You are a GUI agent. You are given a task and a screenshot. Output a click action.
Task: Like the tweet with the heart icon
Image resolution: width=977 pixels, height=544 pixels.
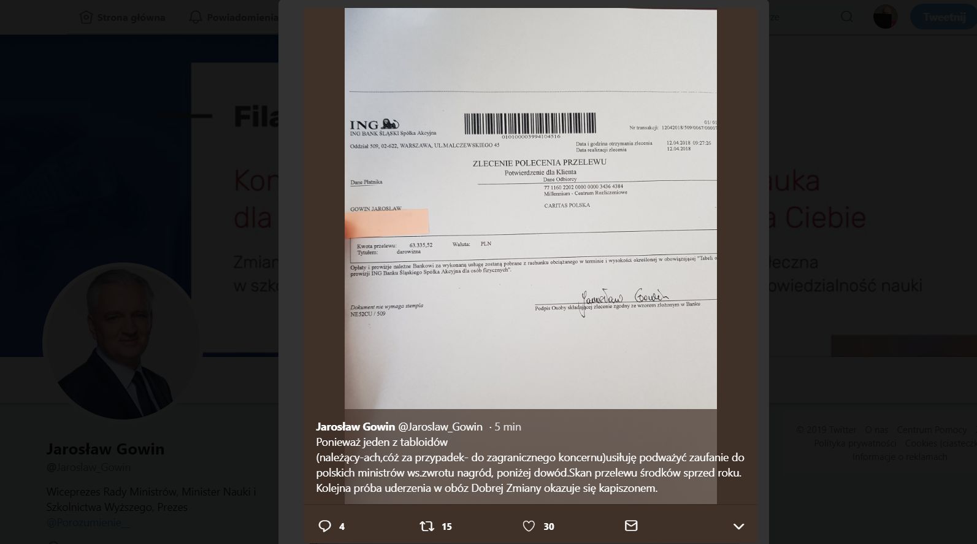(529, 526)
